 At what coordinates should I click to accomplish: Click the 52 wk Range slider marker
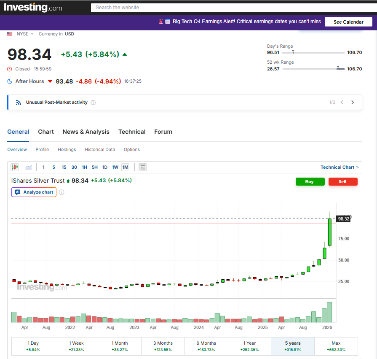click(x=338, y=67)
